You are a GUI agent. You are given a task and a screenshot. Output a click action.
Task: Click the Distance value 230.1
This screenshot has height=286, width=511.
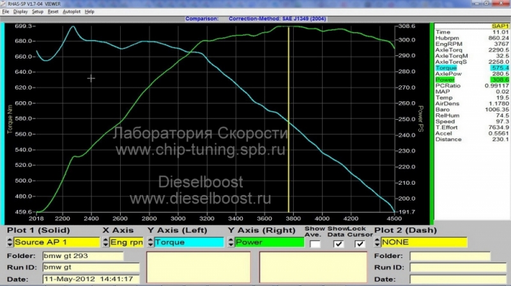point(501,139)
